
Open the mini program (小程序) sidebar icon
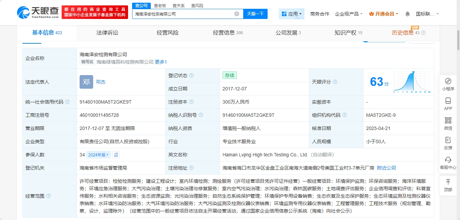point(448,84)
